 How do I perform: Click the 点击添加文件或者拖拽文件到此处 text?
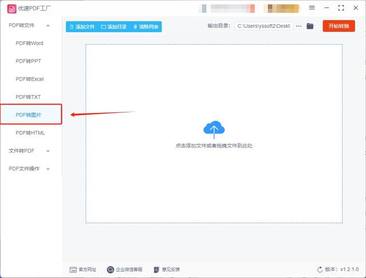214,146
